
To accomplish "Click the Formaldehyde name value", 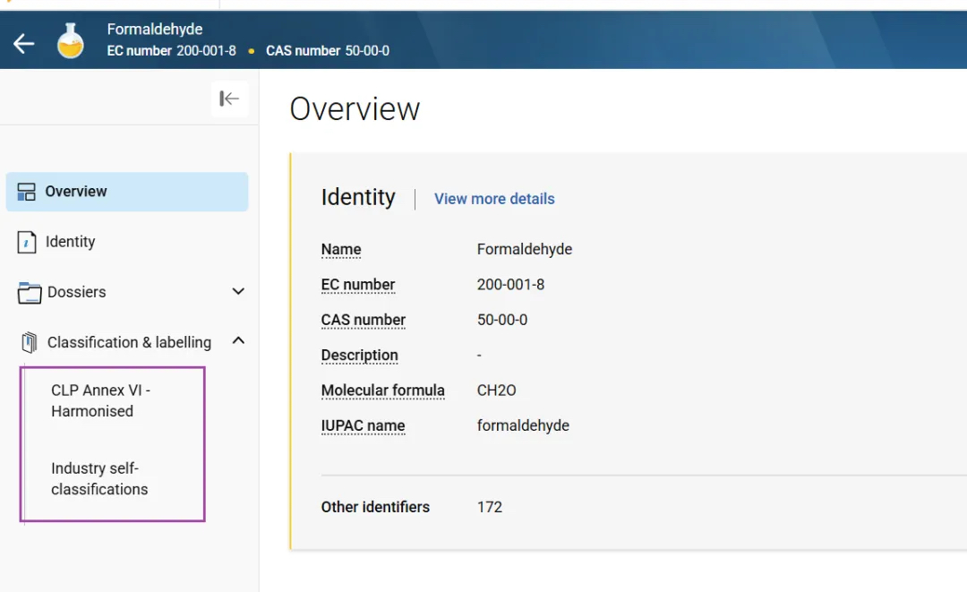I will click(x=524, y=249).
